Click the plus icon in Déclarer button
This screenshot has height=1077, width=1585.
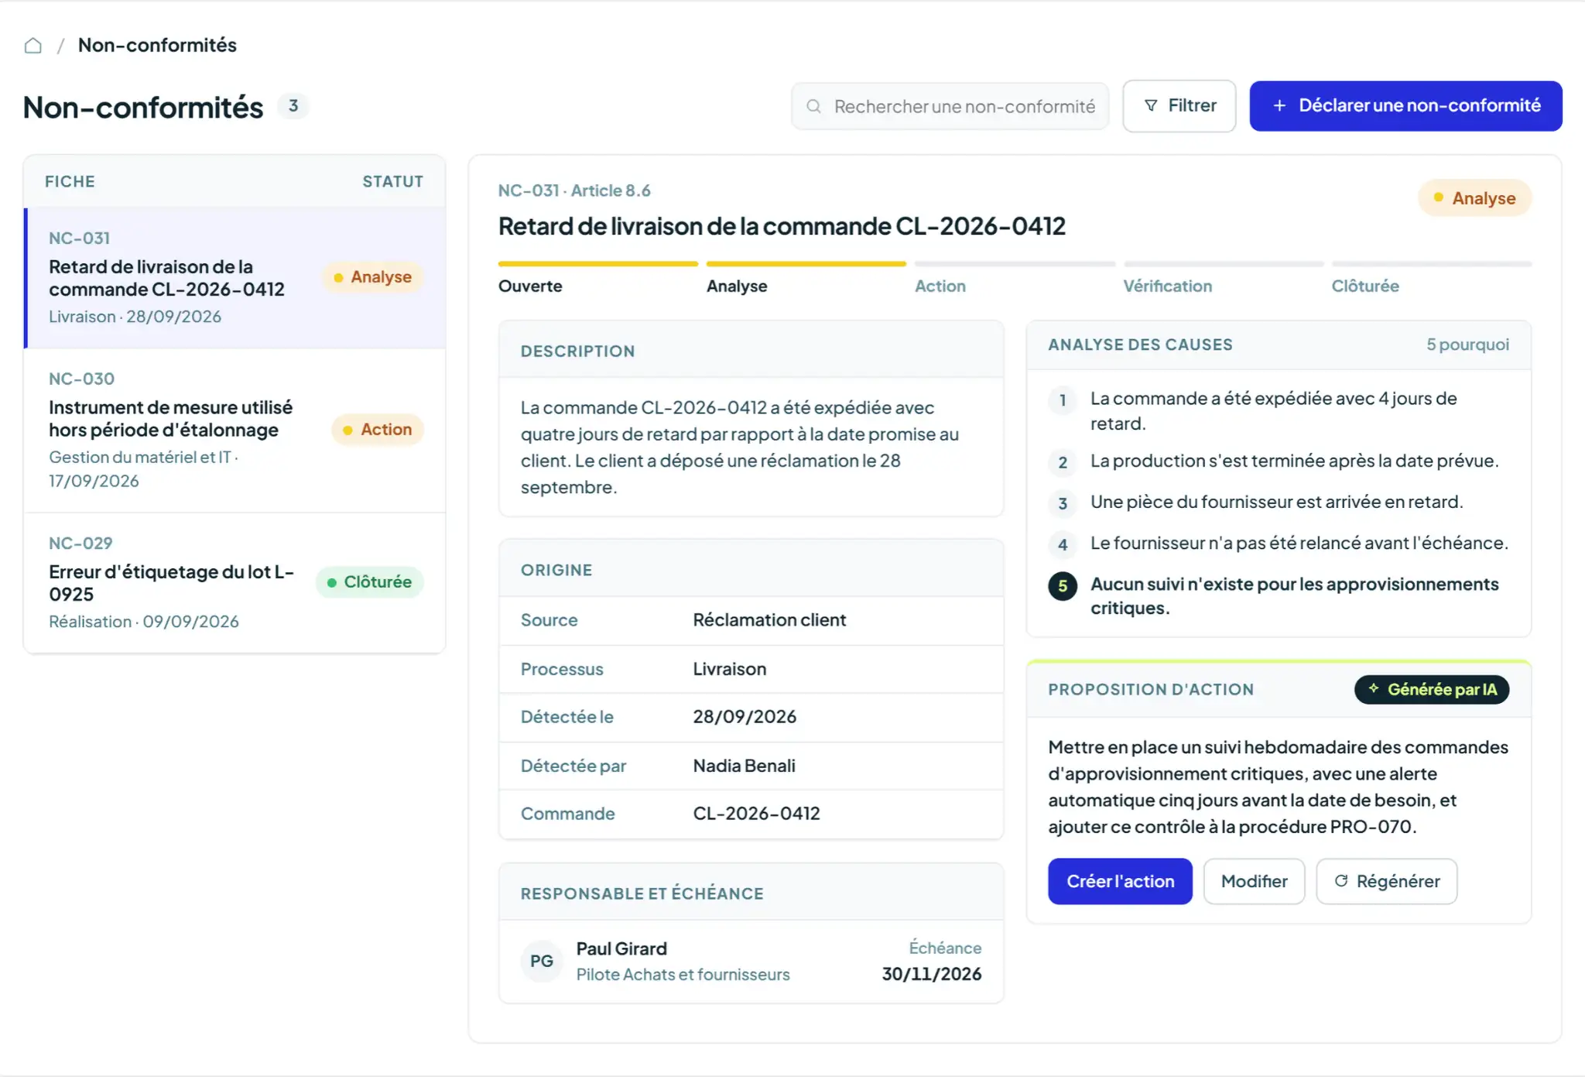(1280, 105)
